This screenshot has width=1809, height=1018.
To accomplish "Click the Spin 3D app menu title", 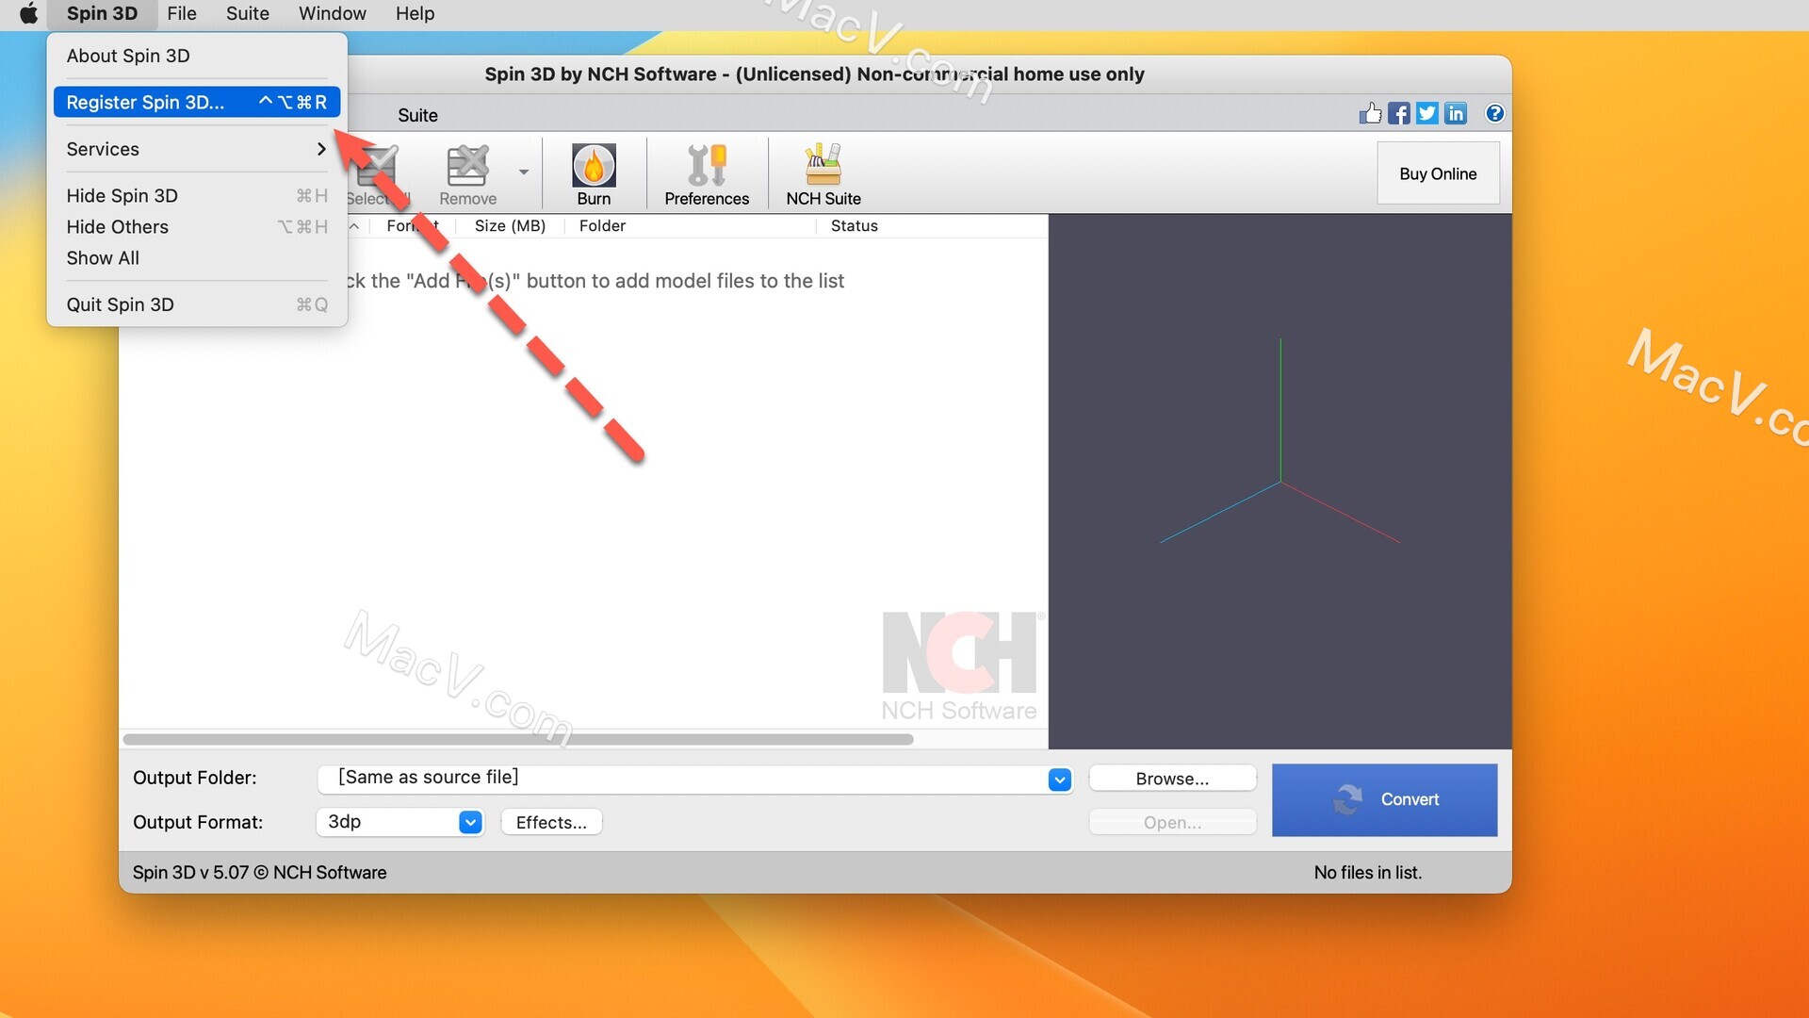I will (x=102, y=13).
